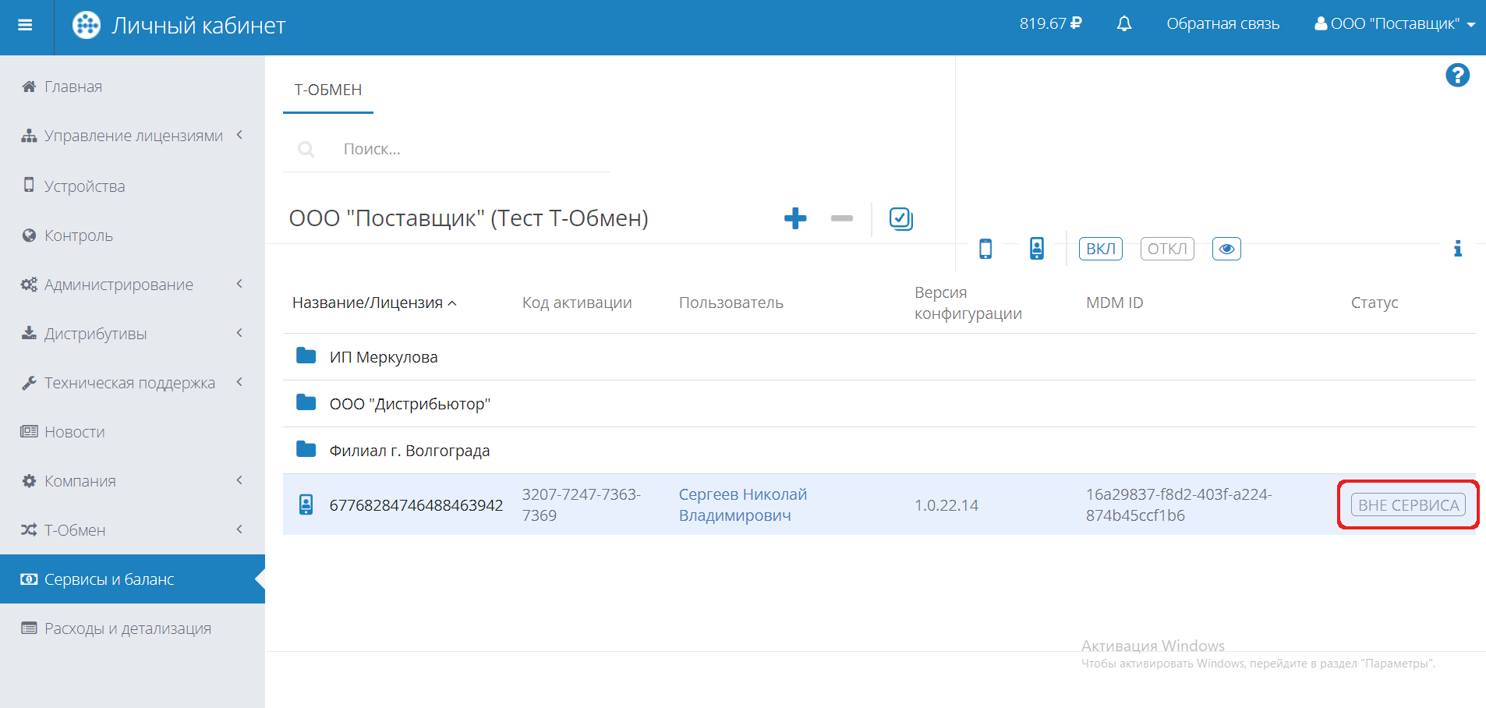The width and height of the screenshot is (1486, 708).
Task: Open the notifications bell
Action: point(1123,24)
